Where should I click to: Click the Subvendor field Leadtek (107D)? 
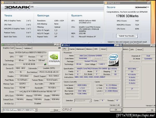(x=49, y=68)
